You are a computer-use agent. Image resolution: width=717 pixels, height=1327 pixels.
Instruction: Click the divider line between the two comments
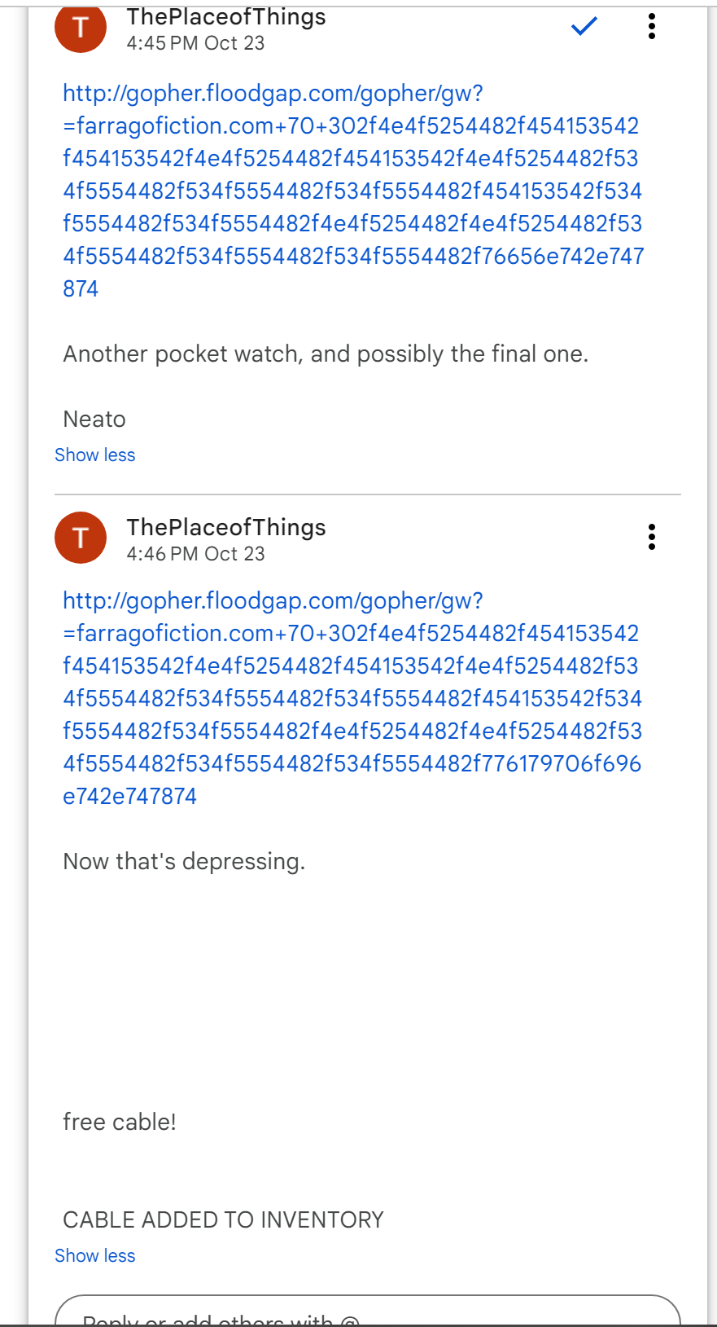[x=367, y=494]
